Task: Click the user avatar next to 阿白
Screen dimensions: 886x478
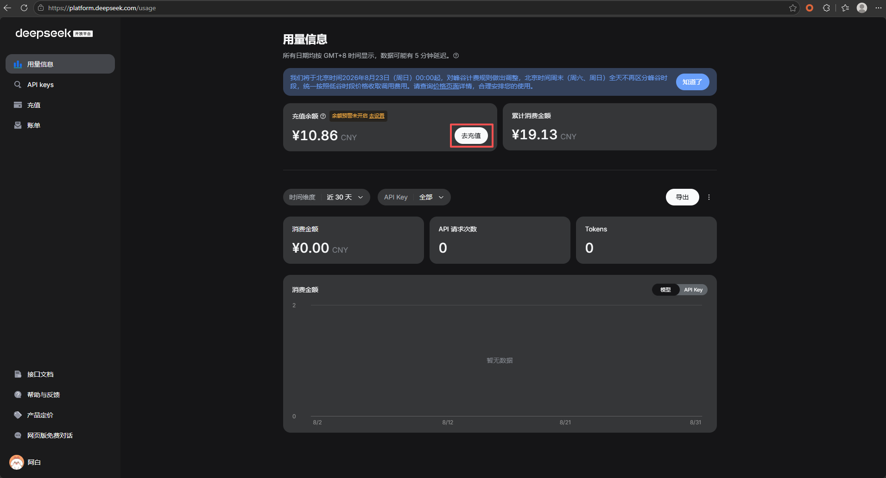Action: pyautogui.click(x=17, y=462)
